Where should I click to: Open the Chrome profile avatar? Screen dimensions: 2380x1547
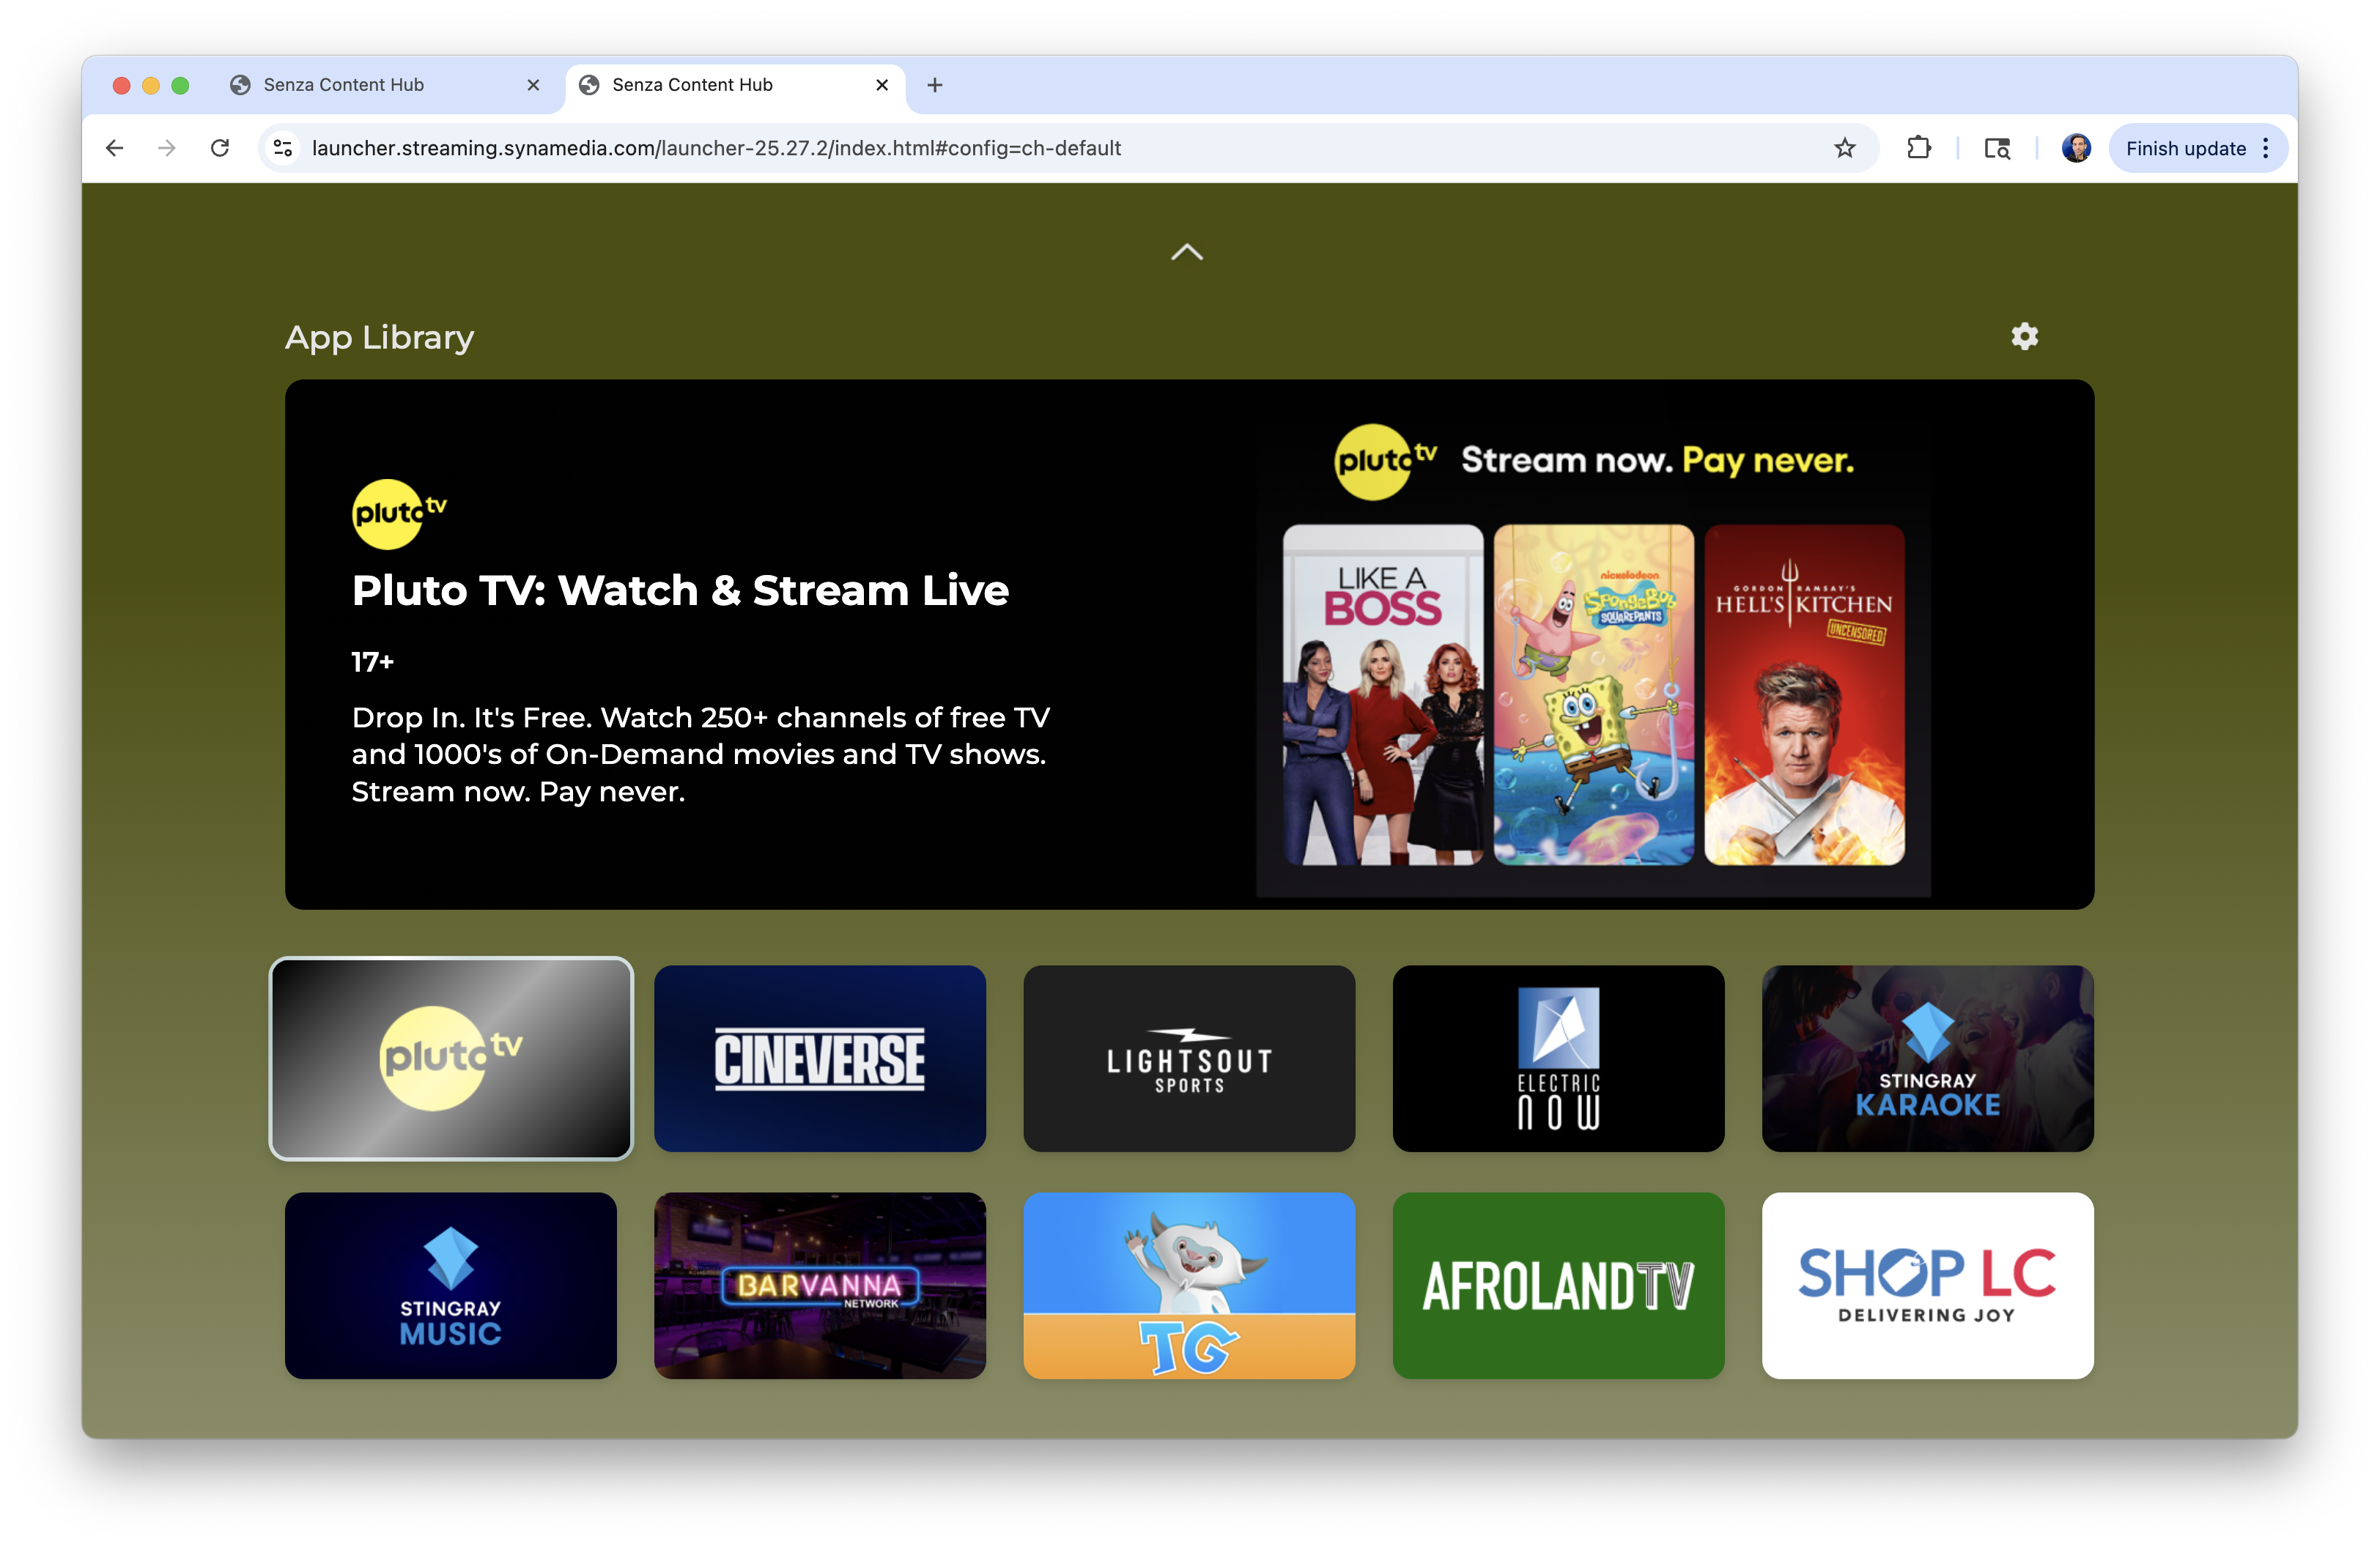2076,148
